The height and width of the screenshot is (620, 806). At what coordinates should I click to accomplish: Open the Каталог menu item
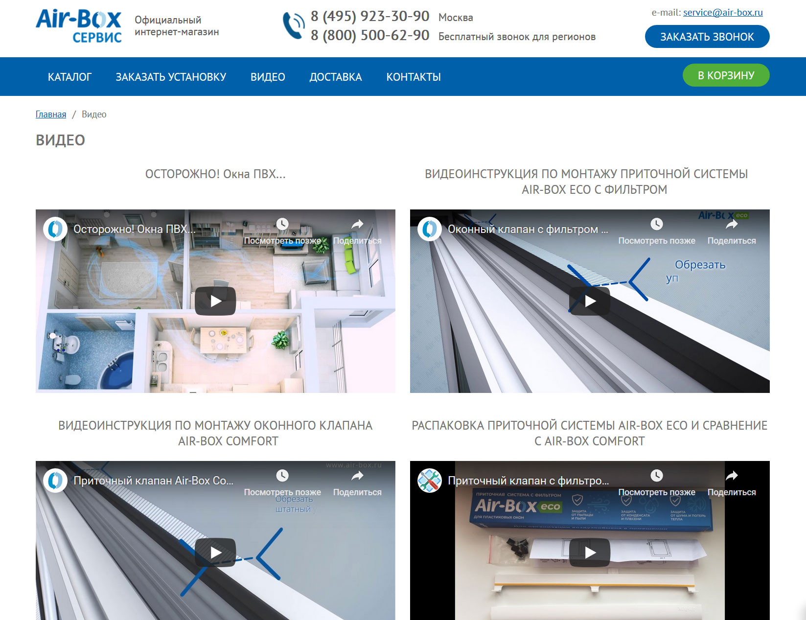tap(69, 77)
